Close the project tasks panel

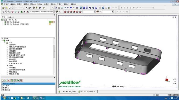pos(54,15)
